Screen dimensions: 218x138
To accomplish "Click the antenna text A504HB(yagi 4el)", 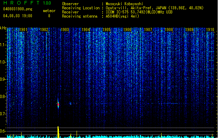I will [122, 16].
